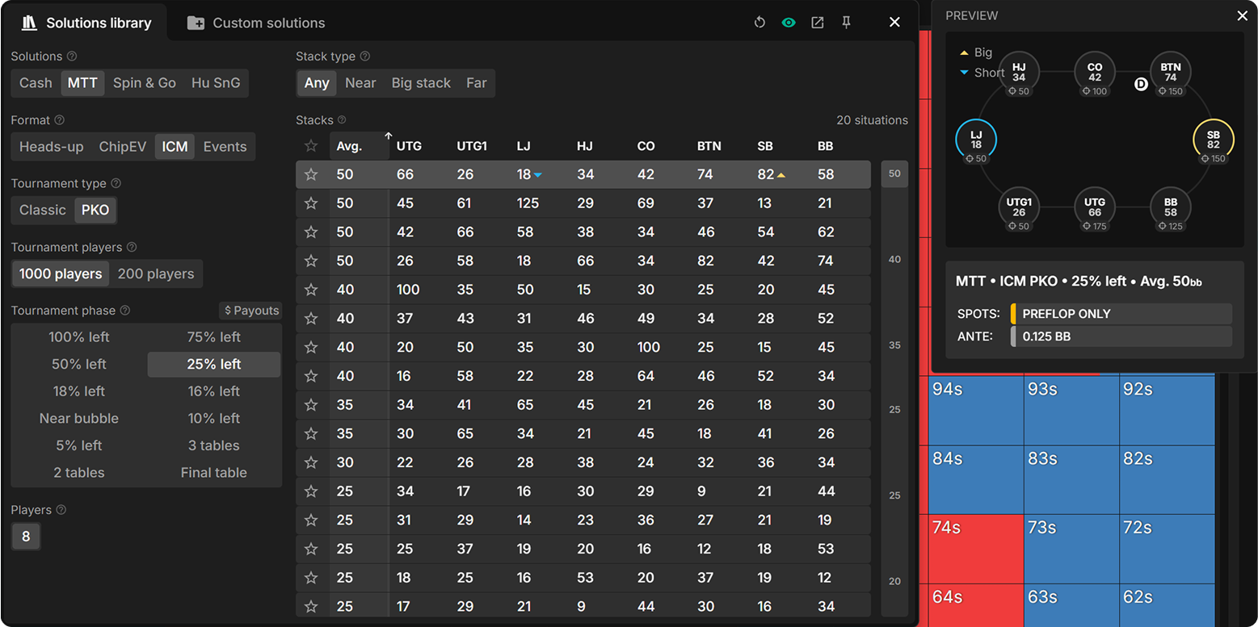Screen dimensions: 1258x627
Task: Choose ChipEV format
Action: tap(123, 147)
